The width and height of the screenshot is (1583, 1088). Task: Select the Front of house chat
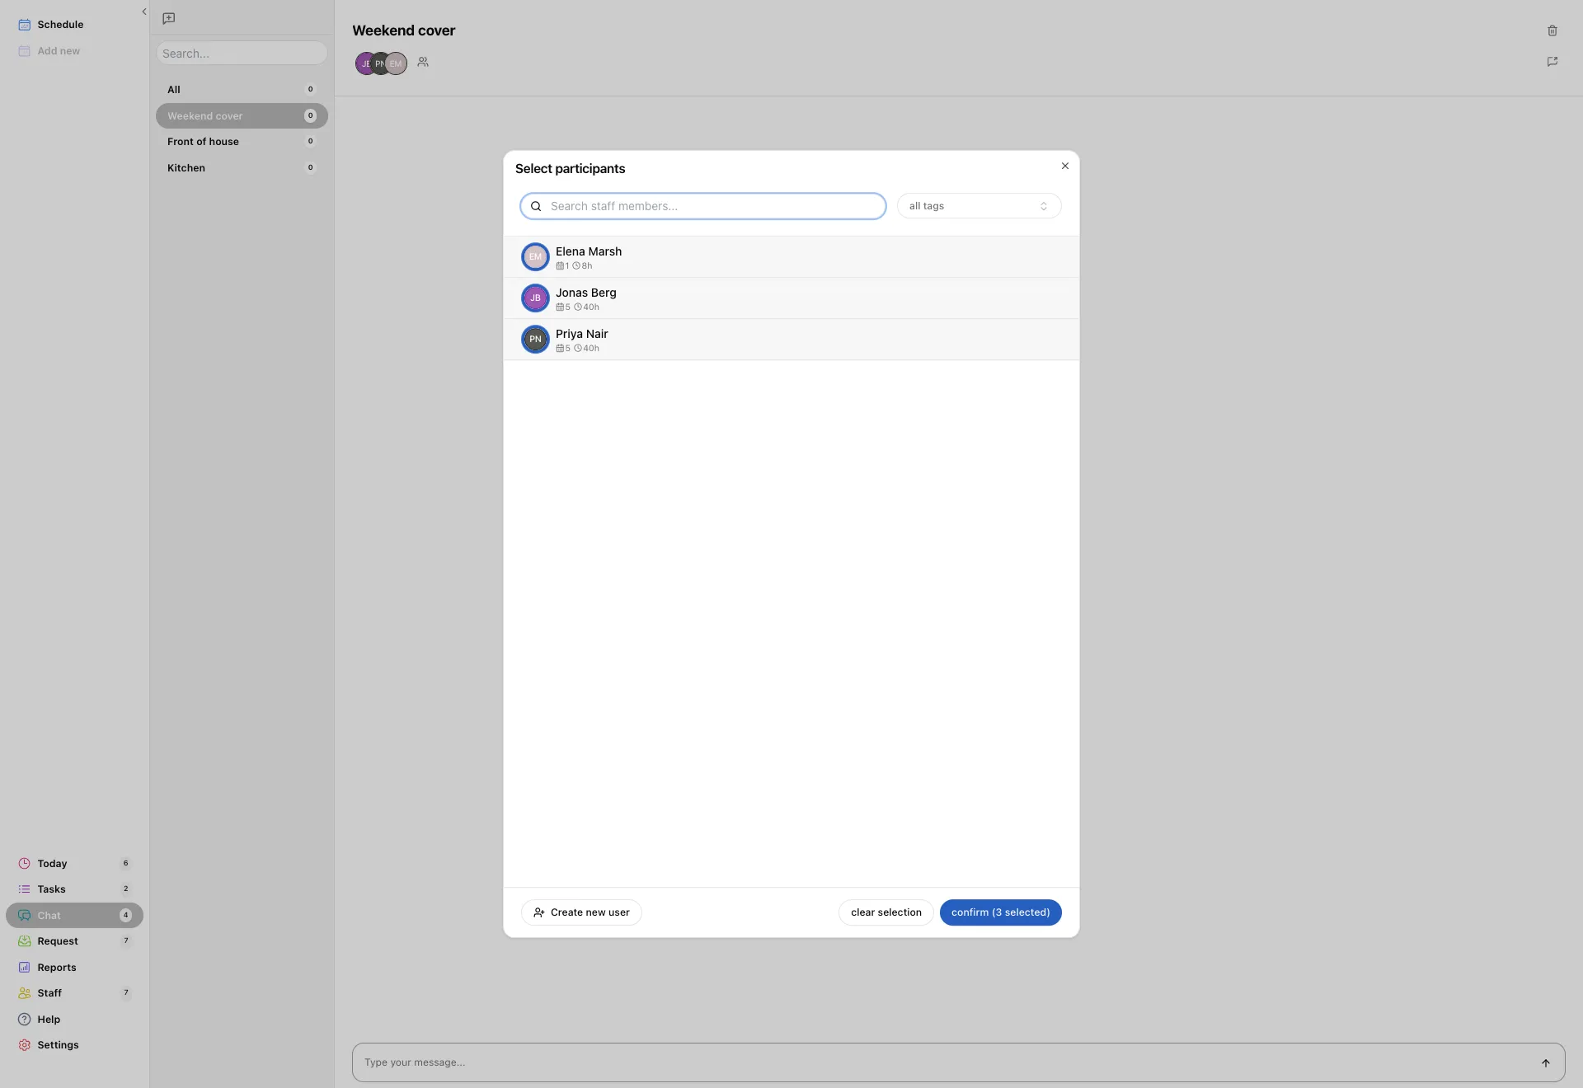tap(242, 142)
